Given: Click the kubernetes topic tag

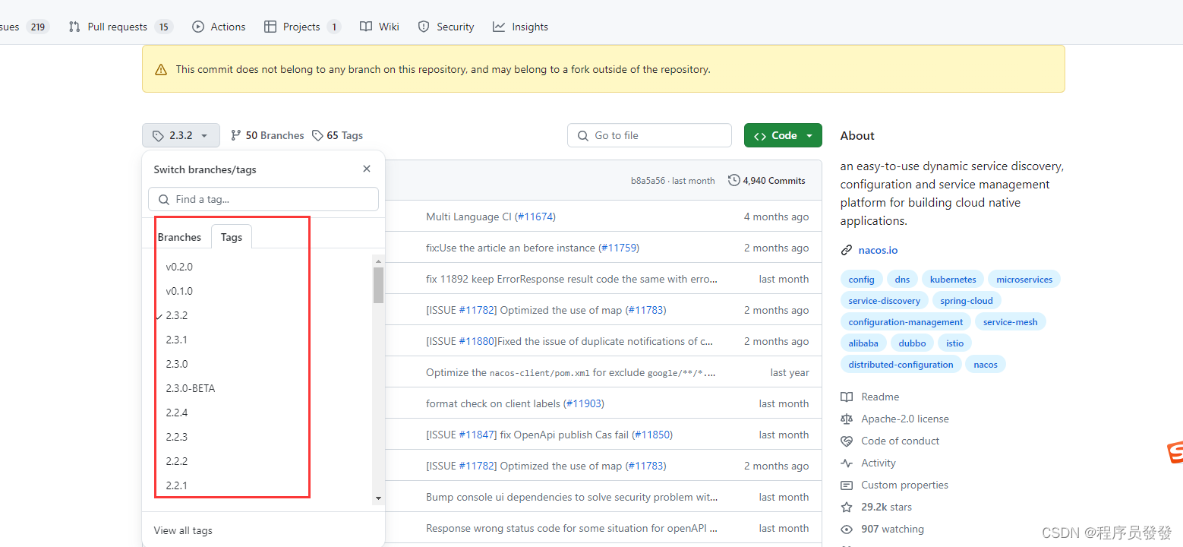Looking at the screenshot, I should (x=953, y=280).
